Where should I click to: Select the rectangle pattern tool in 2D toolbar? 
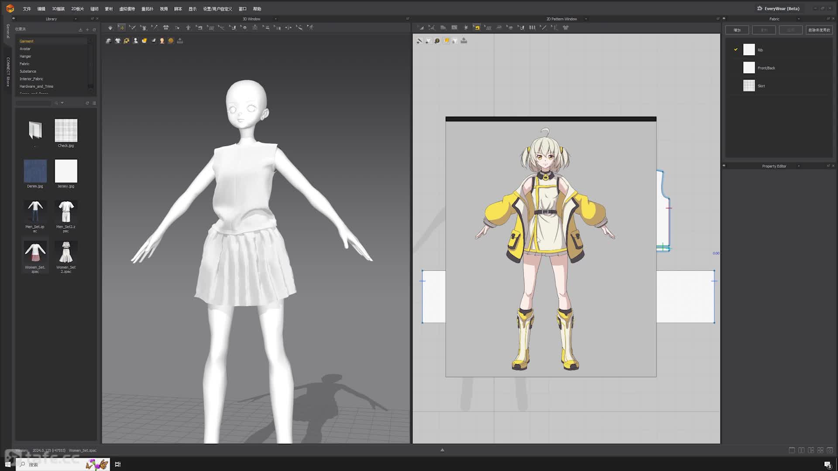[454, 27]
